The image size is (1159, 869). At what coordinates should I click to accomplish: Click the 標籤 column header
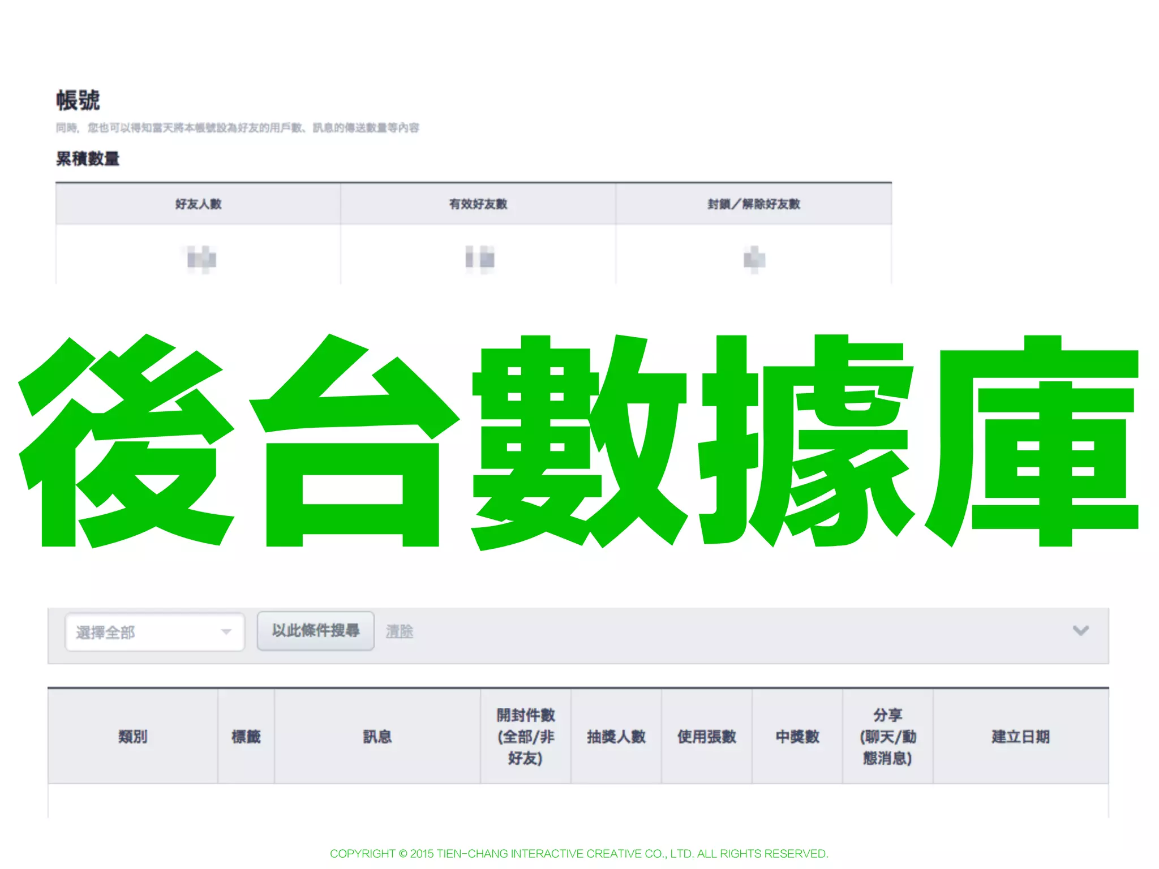click(246, 736)
